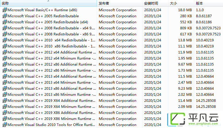The width and height of the screenshot is (223, 128).
Task: Click icon of Visual C++ 2005 Redistributable (x64)
Action: [x=5, y=22]
